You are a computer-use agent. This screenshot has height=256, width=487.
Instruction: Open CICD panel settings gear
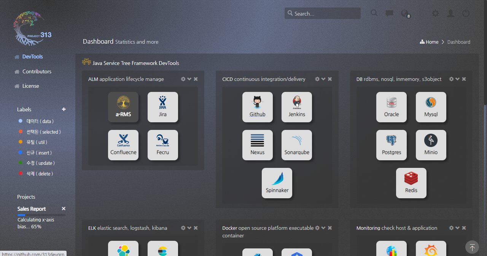click(317, 79)
